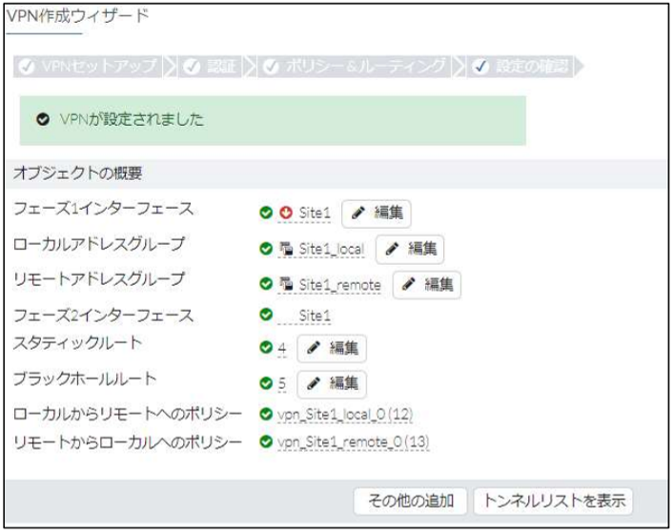
Task: Click the ブラックホールルート label
Action: [x=85, y=379]
